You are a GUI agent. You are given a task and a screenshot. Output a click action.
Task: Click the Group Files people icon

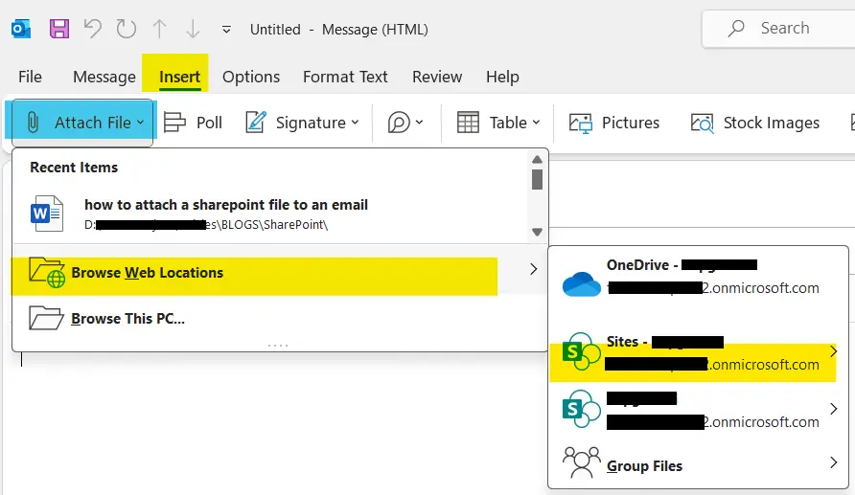tap(581, 462)
